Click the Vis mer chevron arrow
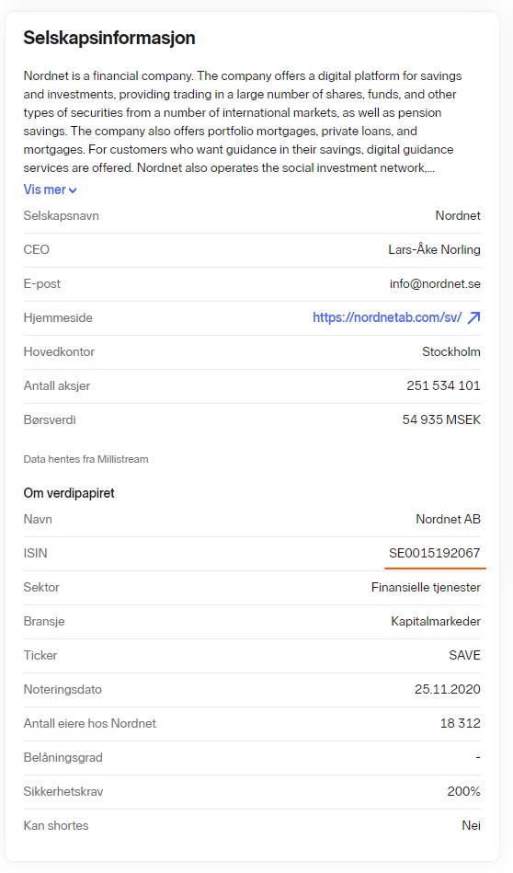The width and height of the screenshot is (513, 873). [x=73, y=190]
